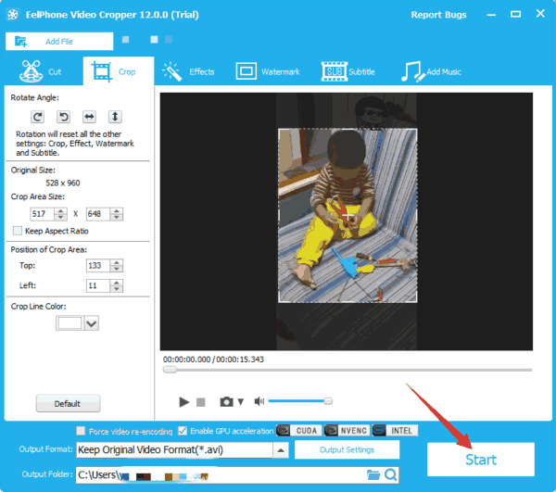
Task: Click the crop area center crosshair
Action: pos(347,215)
